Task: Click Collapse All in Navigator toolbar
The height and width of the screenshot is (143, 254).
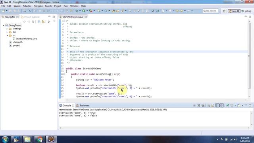Action: [x=39, y=21]
